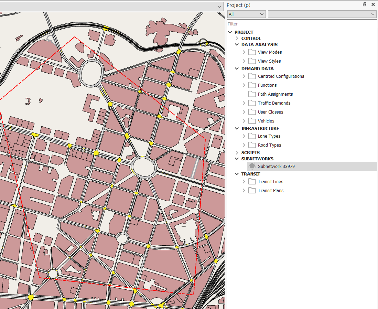Click the View Modes folder icon
The image size is (378, 309).
pos(251,52)
